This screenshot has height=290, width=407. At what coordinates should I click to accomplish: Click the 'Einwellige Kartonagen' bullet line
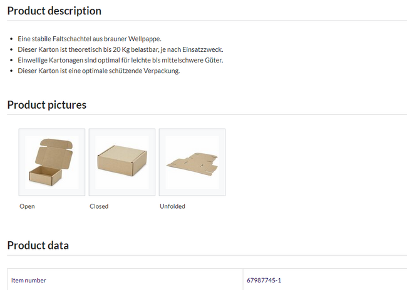click(120, 60)
